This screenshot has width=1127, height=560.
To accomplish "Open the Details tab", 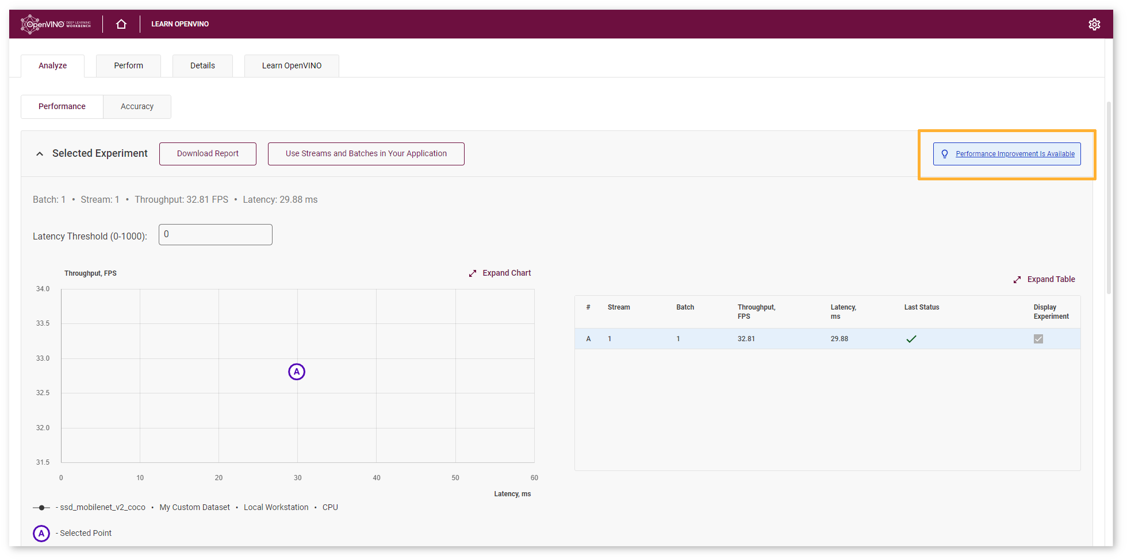I will 202,65.
